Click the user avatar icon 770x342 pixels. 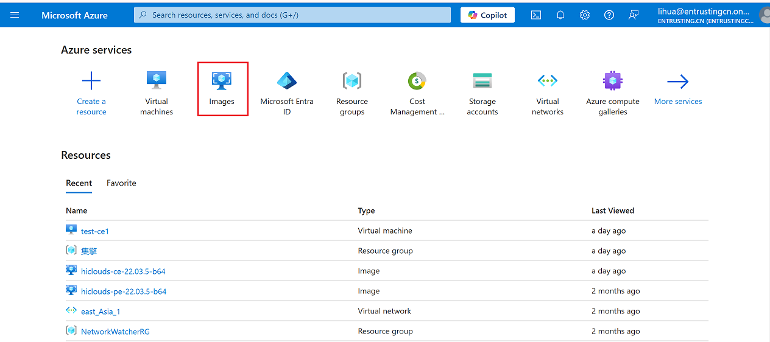pos(765,15)
